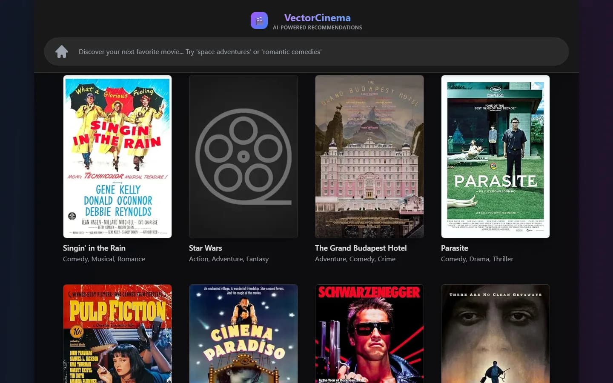Open the Singin' in the Rain poster

click(117, 157)
